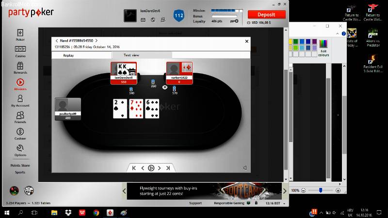Open Dropbox from taskbar
388x218 pixels.
pos(68,213)
